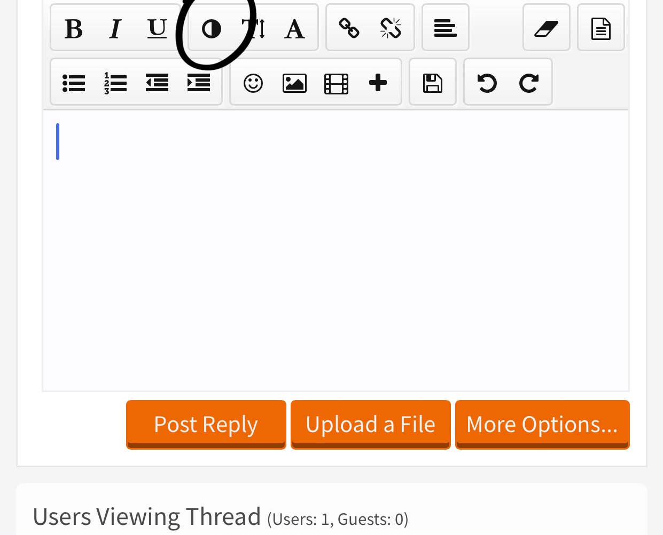Open More Options for the reply
The image size is (663, 535).
pos(542,425)
